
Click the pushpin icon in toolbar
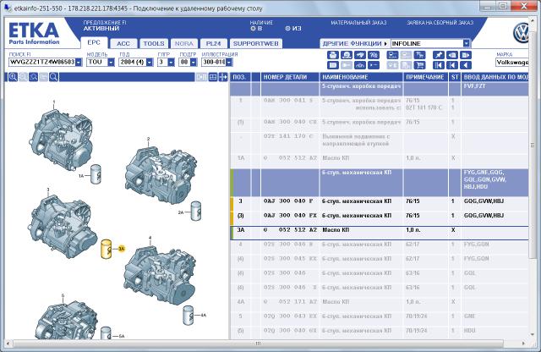pyautogui.click(x=439, y=55)
